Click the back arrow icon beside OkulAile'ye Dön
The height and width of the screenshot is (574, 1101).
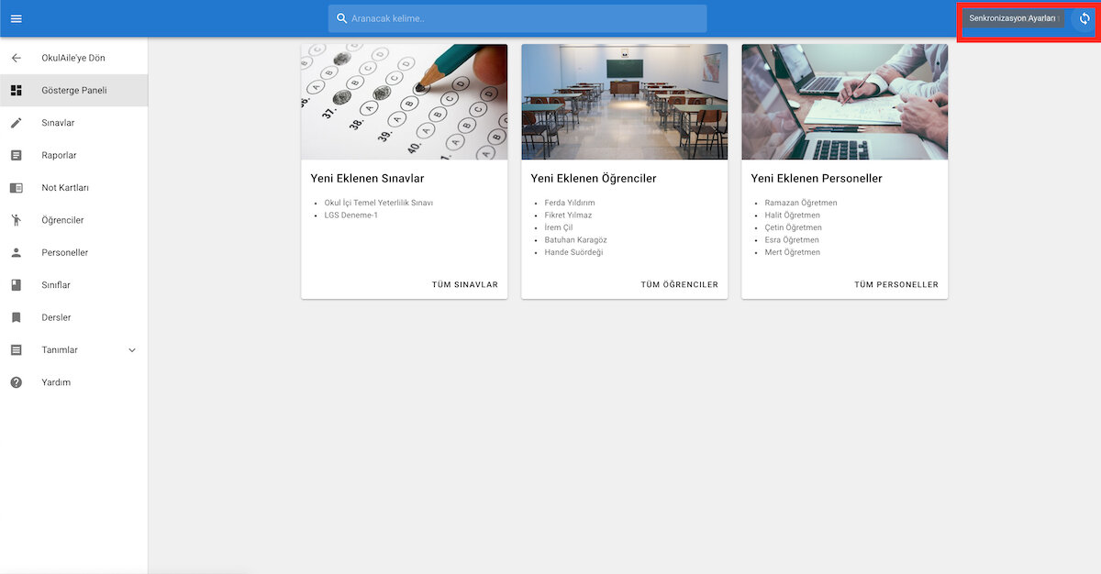click(16, 58)
